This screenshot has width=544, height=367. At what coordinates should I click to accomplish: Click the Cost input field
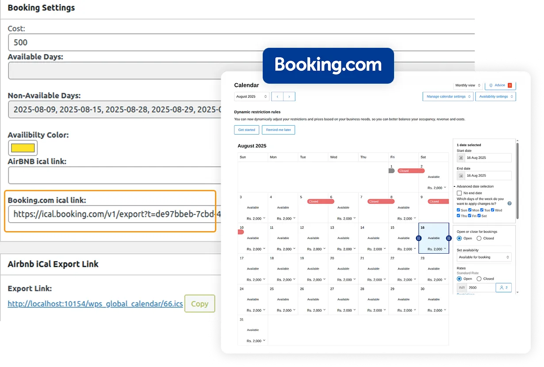pyautogui.click(x=241, y=42)
